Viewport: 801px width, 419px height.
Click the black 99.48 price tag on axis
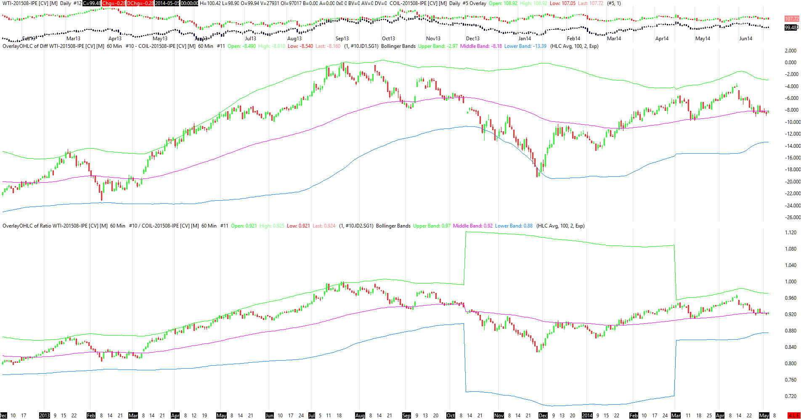[792, 28]
